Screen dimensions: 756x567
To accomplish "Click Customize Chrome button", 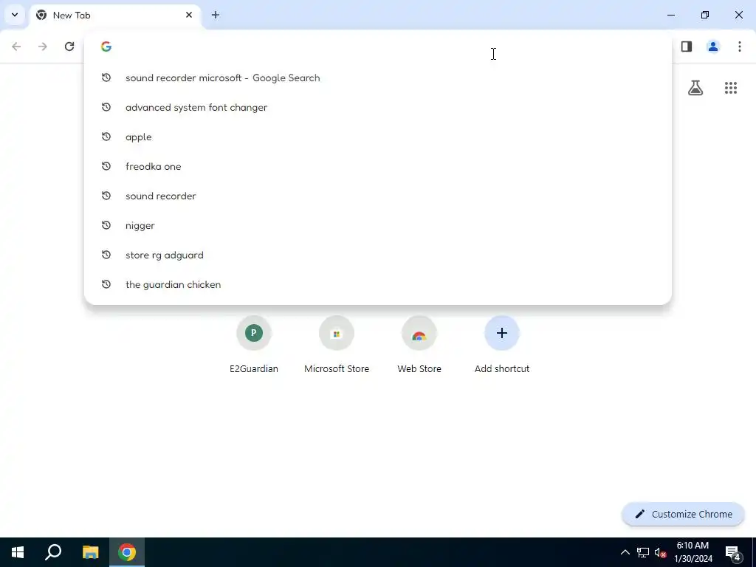I will pyautogui.click(x=683, y=514).
